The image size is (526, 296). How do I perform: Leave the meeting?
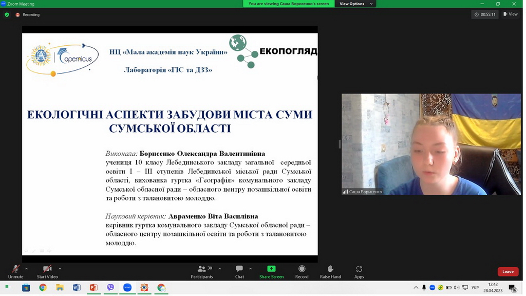508,271
